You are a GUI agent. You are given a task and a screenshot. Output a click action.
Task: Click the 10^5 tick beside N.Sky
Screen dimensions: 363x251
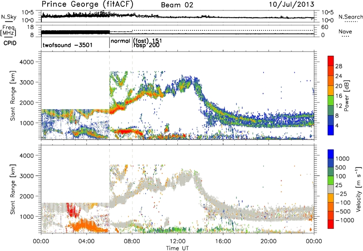[x=28, y=13]
